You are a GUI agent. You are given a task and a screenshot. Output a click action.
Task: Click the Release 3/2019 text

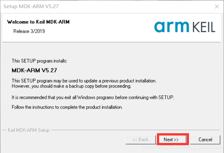29,31
